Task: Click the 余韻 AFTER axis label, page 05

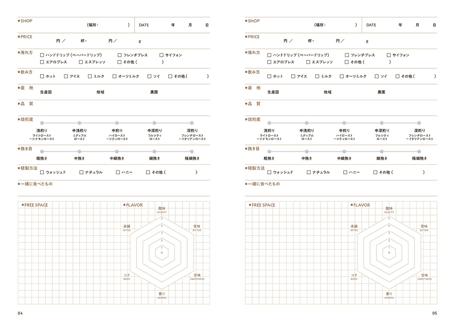Action: tap(354, 228)
